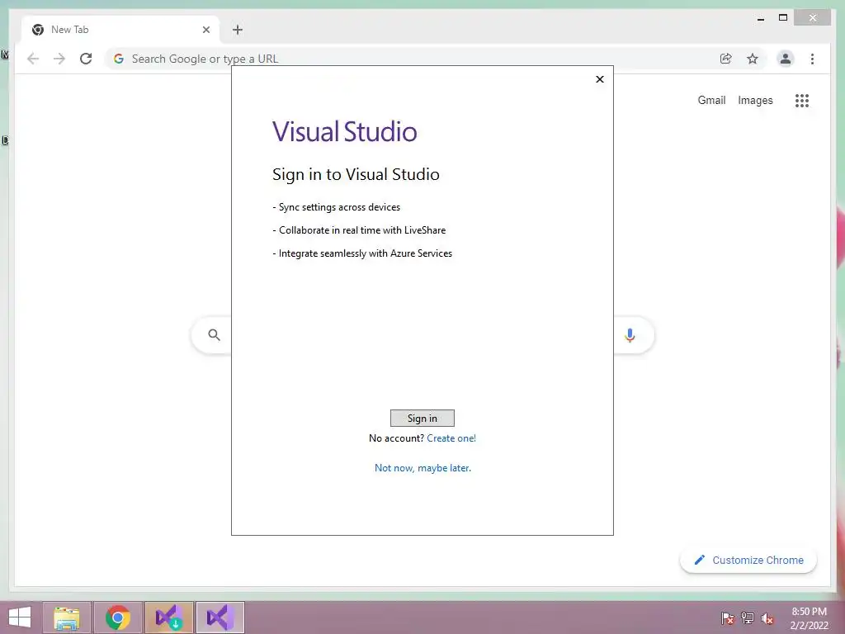Screen dimensions: 845x634
Task: Choose Not now, maybe later link
Action: [422, 468]
